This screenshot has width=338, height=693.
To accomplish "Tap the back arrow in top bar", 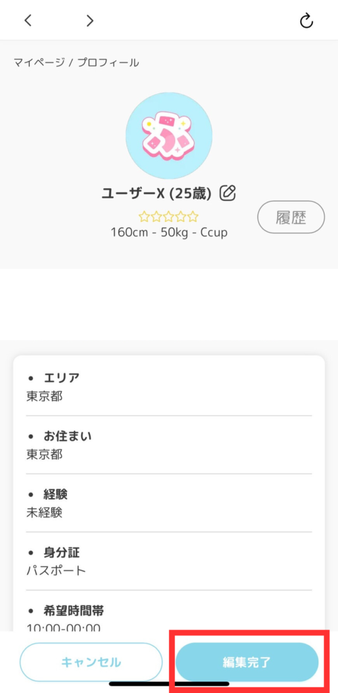I will [28, 20].
